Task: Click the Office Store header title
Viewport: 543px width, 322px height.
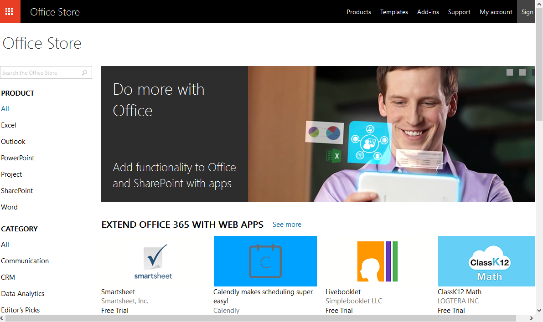Action: click(55, 12)
